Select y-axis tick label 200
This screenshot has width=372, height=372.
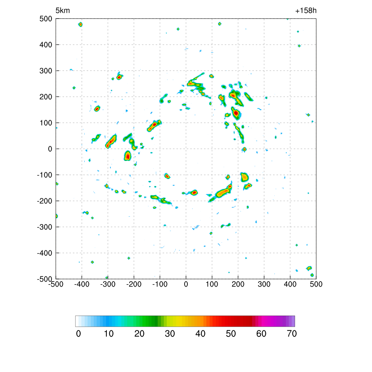[x=46, y=97]
